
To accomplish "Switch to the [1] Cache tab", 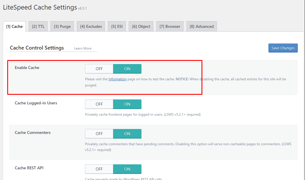I will pos(14,26).
